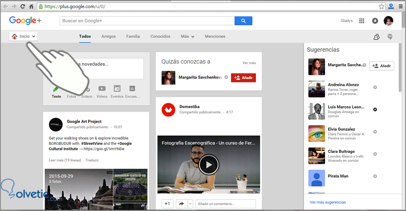Open the Hangouts quote icon
This screenshot has width=406, height=211.
click(x=390, y=37)
